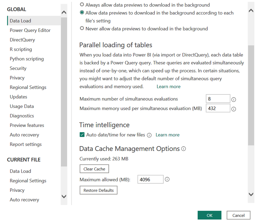Image resolution: width=261 pixels, height=224 pixels.
Task: Go to DirectQuery options
Action: coord(22,40)
